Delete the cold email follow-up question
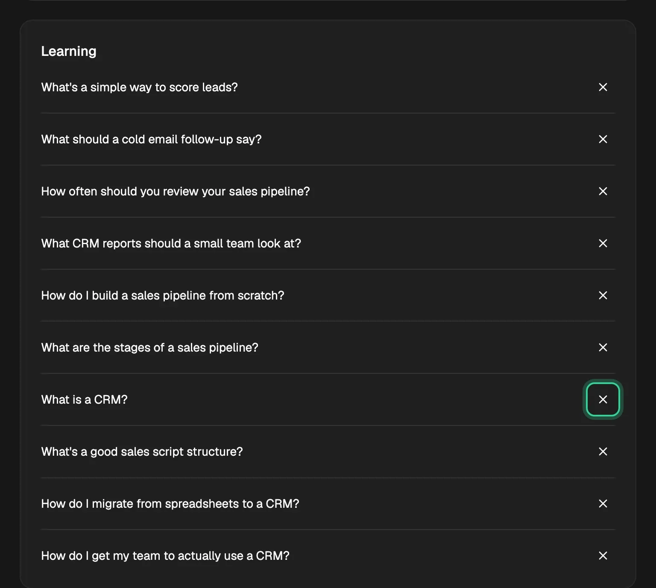The width and height of the screenshot is (656, 588). tap(603, 139)
